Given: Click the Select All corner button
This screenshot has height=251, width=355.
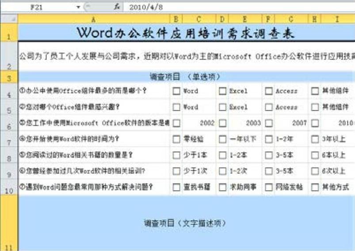Looking at the screenshot, I should point(9,19).
